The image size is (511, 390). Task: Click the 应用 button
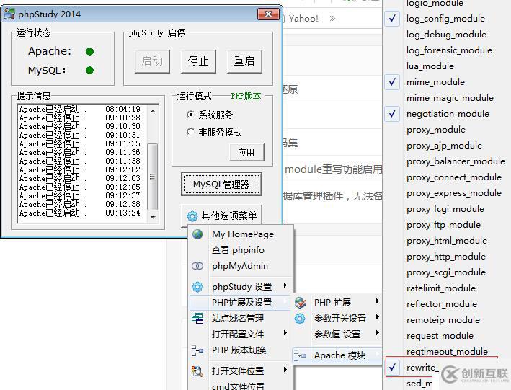246,152
